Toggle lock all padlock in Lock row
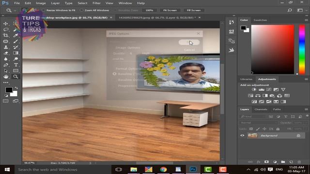310x174 pixels. point(278,129)
